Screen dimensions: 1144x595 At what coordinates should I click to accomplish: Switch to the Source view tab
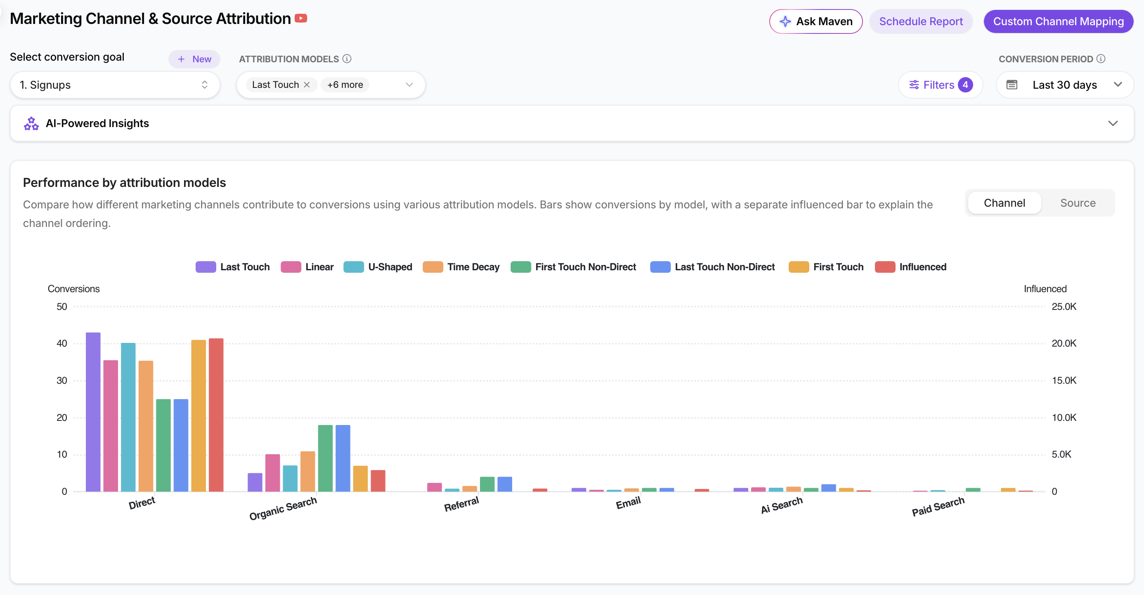[x=1078, y=203]
